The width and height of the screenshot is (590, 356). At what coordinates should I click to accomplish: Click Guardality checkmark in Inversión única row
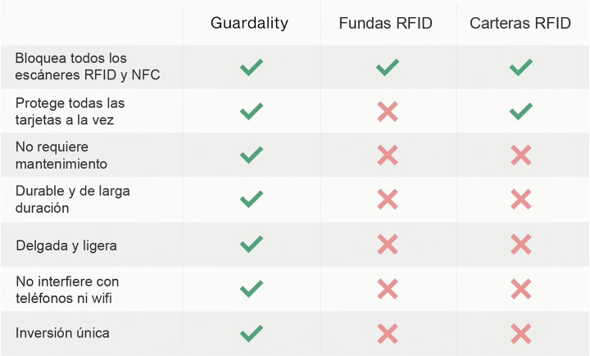[x=252, y=333]
